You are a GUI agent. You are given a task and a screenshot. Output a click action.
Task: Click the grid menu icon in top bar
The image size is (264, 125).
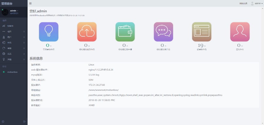pos(30,3)
